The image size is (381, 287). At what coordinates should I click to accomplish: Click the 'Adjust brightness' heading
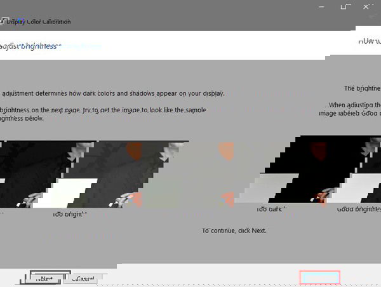click(x=30, y=46)
